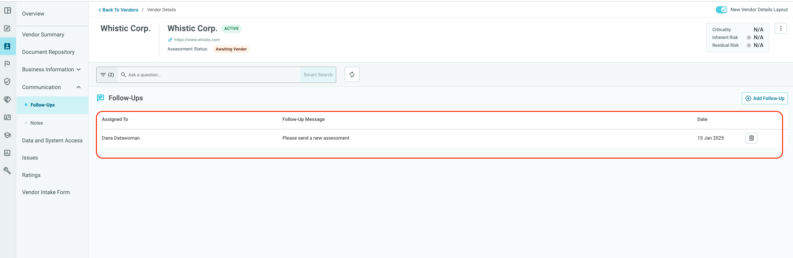Click Back To Vendors link
Image resolution: width=793 pixels, height=258 pixels.
(x=118, y=10)
